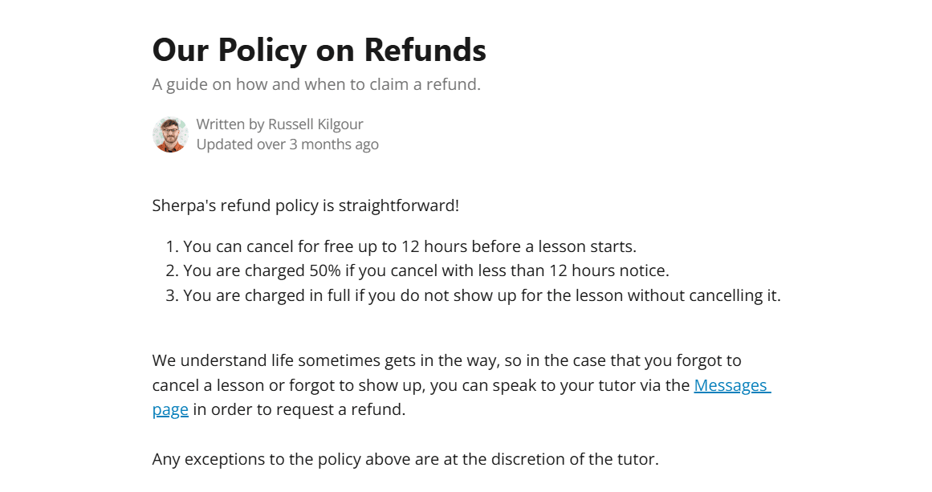Screen dimensions: 932x492
Task: Click the "Our Policy on Refunds" heading
Action: click(319, 50)
